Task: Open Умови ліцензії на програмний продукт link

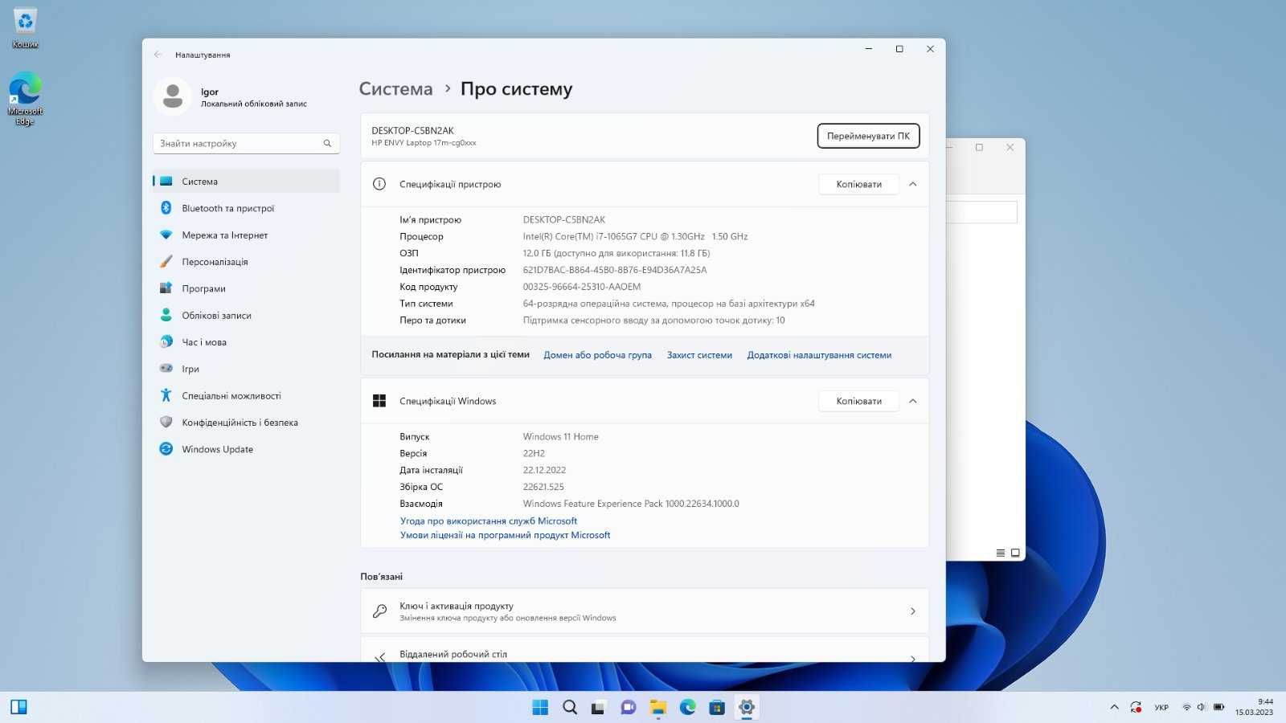Action: pos(506,535)
